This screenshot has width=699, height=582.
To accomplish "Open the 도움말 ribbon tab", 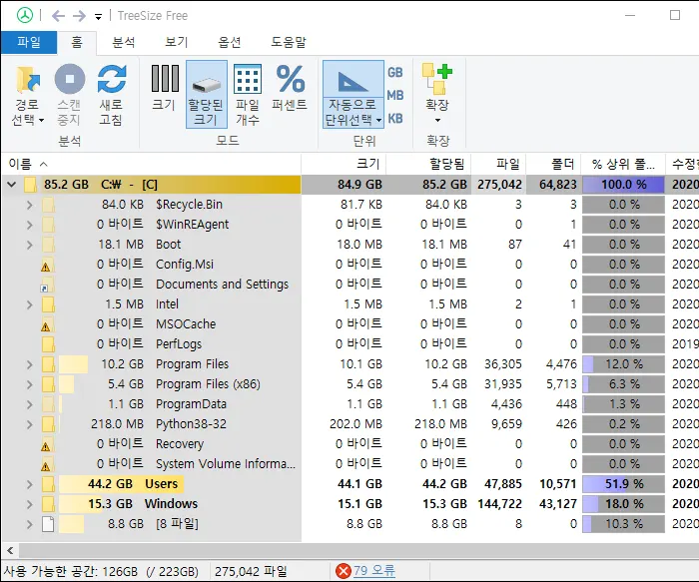I will click(x=289, y=42).
